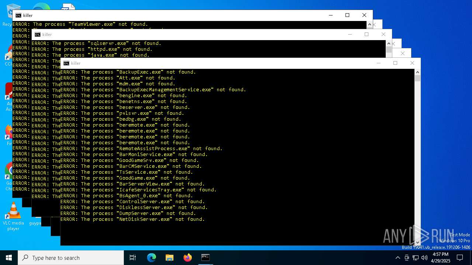Launch Firefox from the taskbar
The width and height of the screenshot is (472, 265).
(187, 258)
